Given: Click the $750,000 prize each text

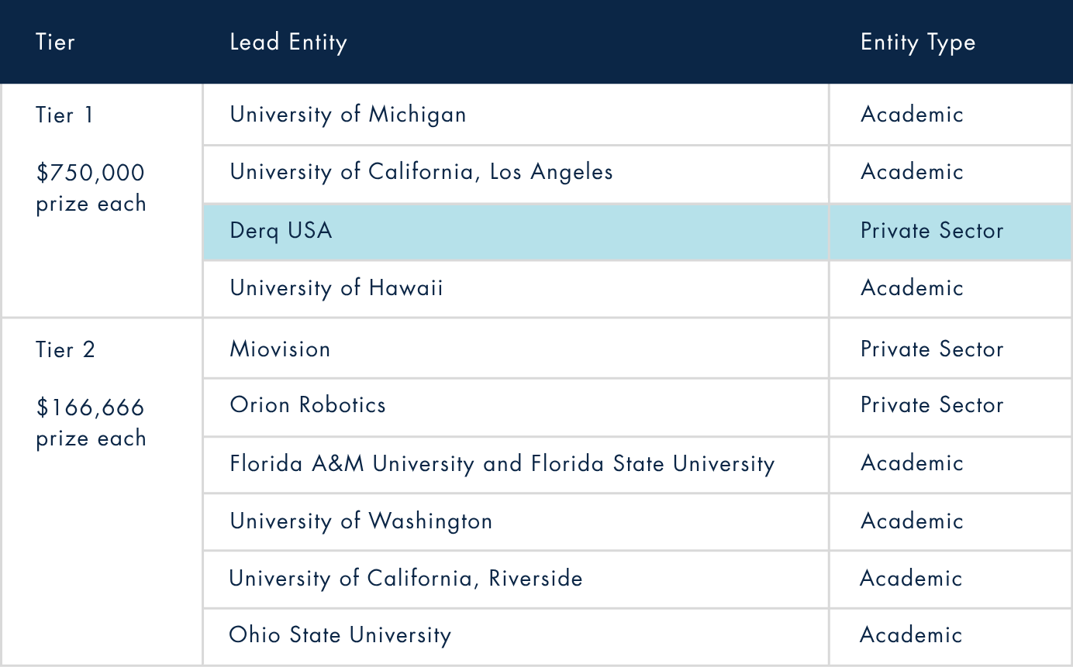Looking at the screenshot, I should (91, 188).
